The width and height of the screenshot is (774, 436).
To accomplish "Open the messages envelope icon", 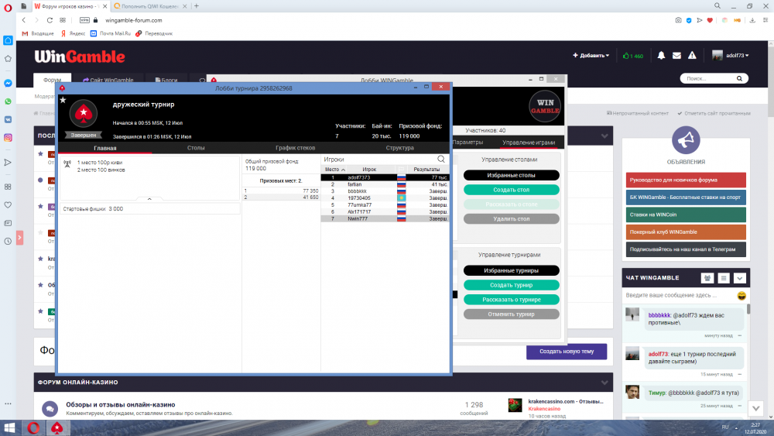I will 676,56.
